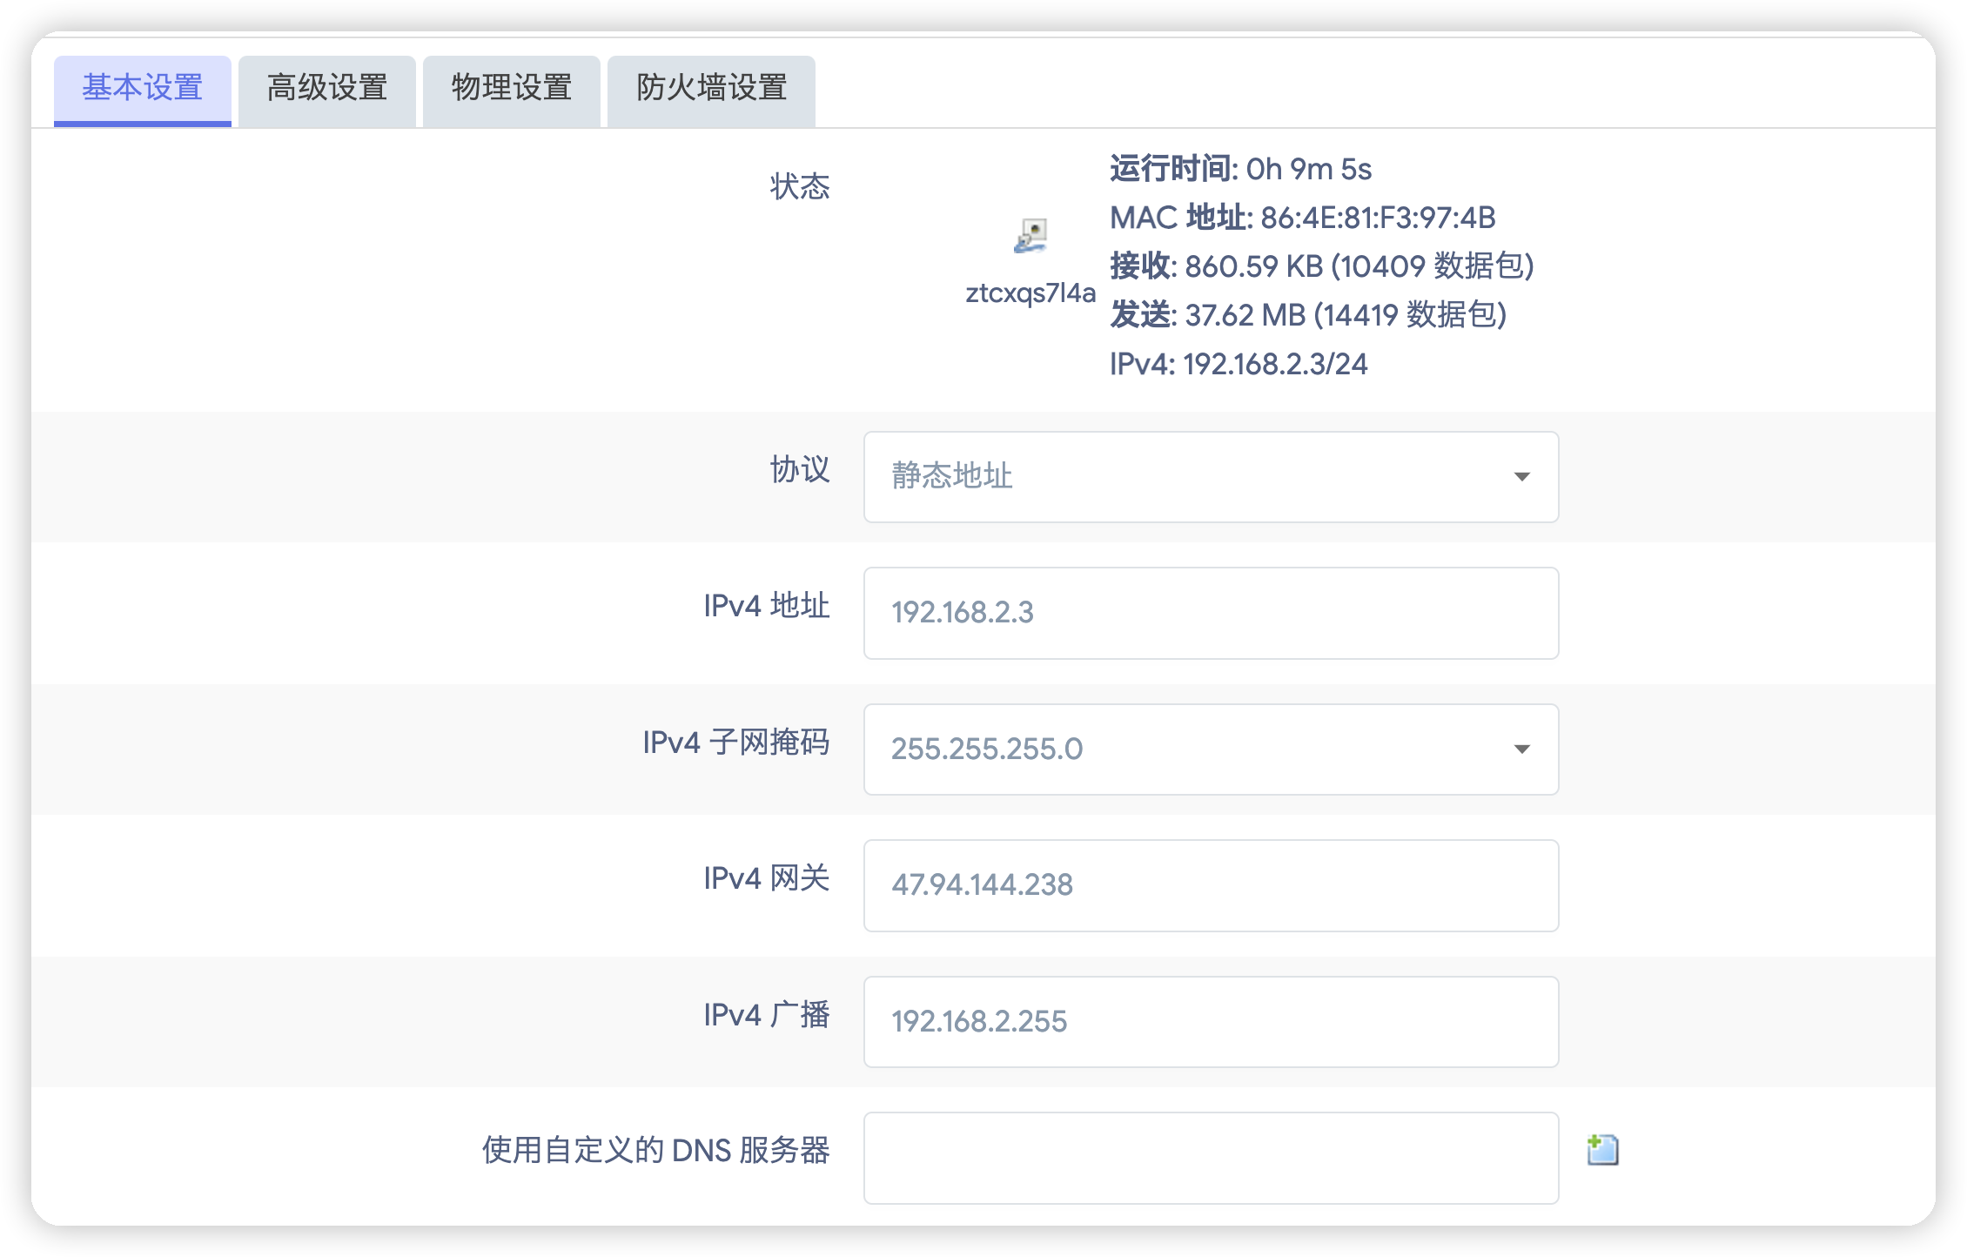Select the 基本设置 tab

point(143,89)
